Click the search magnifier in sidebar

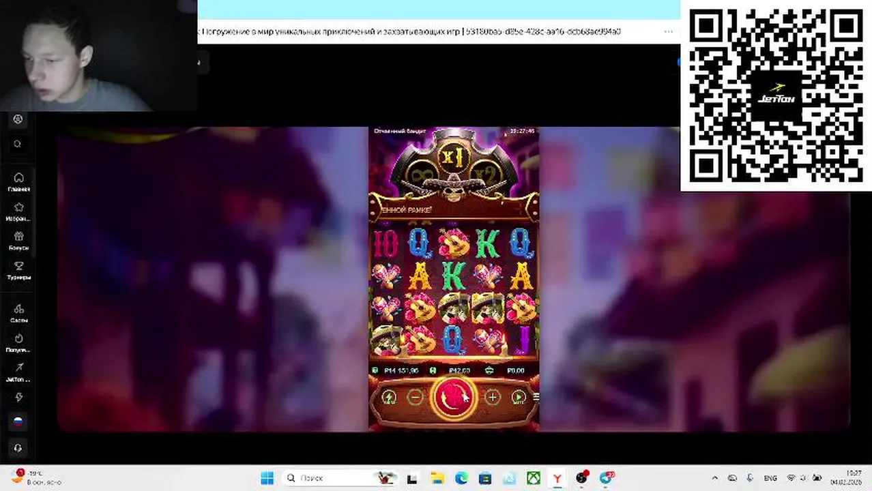click(x=18, y=144)
